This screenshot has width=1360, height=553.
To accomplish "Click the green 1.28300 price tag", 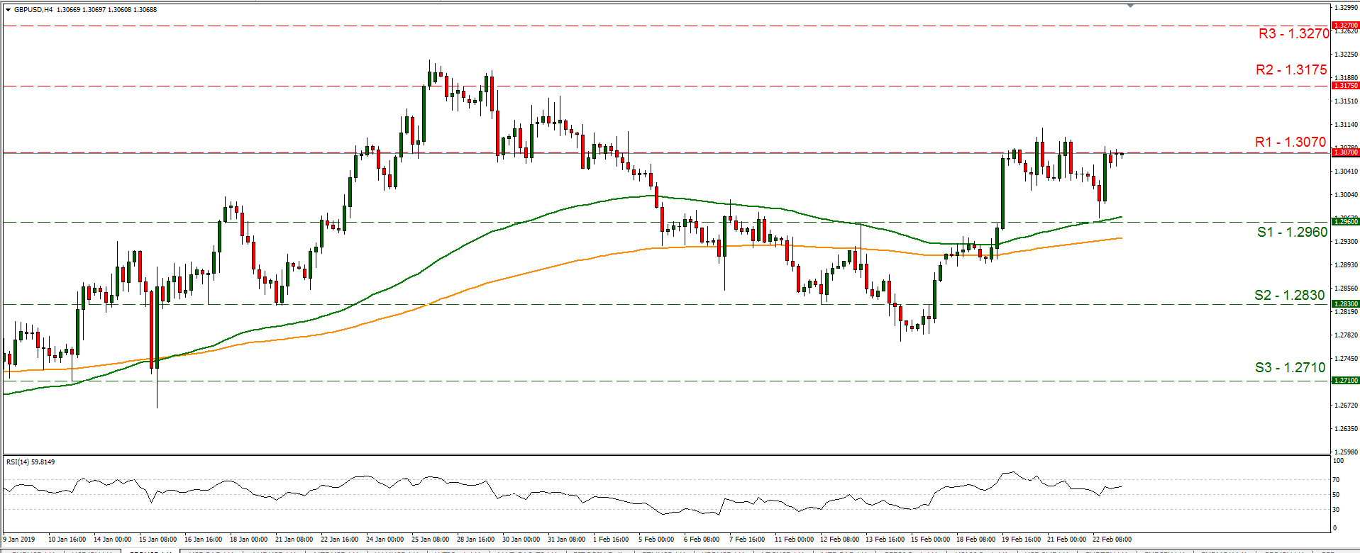I will coord(1346,304).
